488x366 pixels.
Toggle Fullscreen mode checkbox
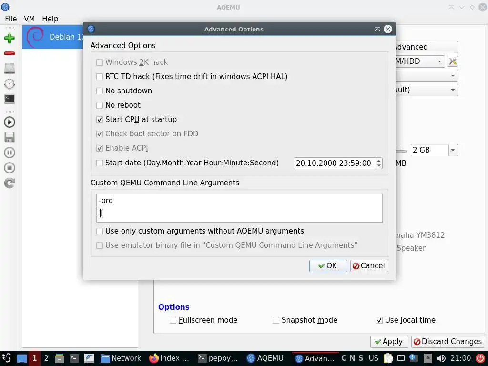point(173,320)
